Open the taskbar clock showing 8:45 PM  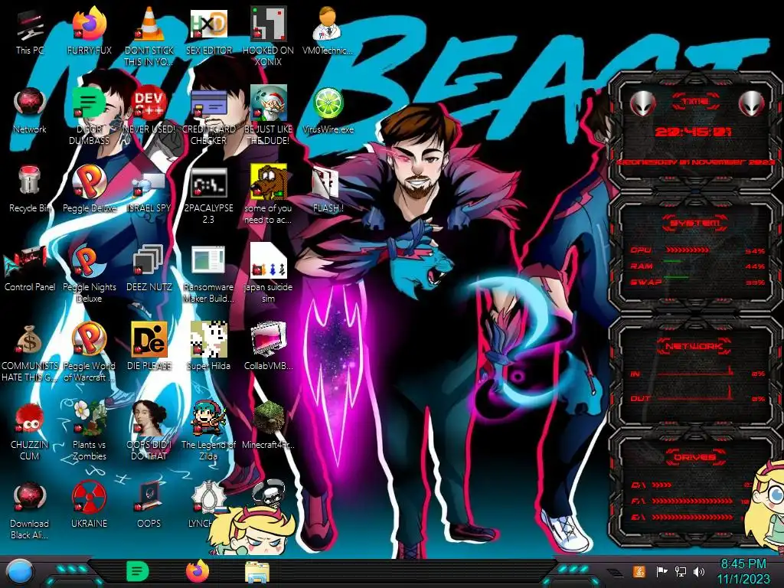tap(743, 571)
